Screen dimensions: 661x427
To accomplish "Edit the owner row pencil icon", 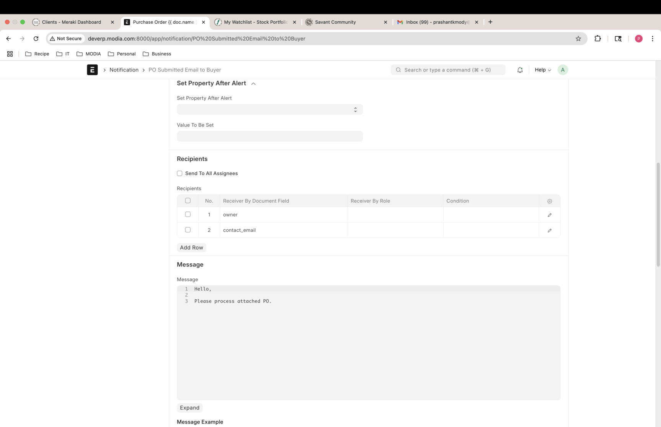I will 550,215.
